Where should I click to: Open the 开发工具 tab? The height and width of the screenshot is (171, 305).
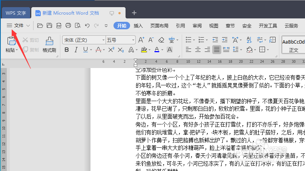(x=268, y=26)
